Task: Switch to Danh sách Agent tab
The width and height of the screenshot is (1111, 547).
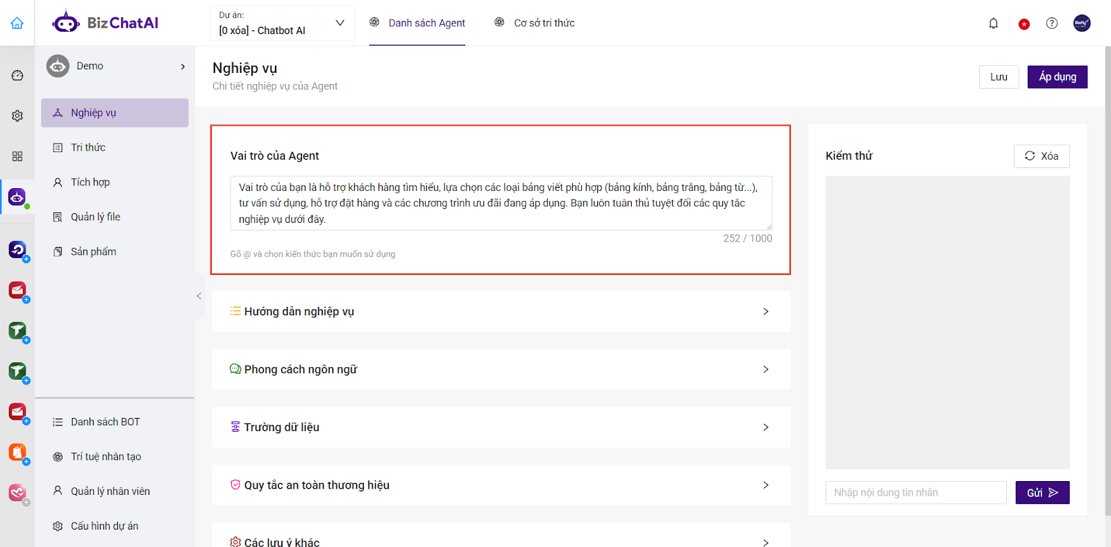Action: (417, 23)
